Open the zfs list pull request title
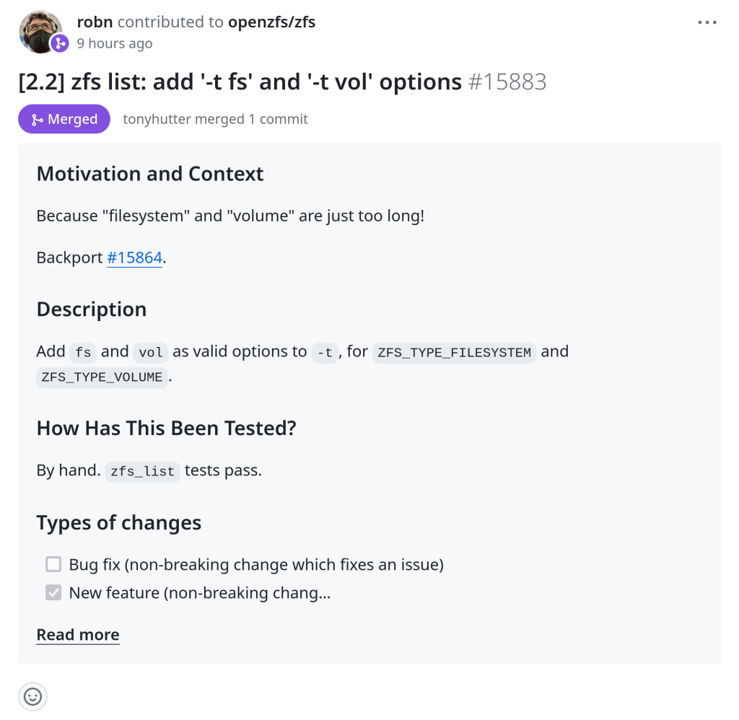 coord(240,82)
